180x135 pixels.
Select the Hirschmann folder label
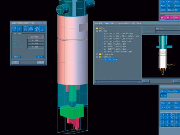tap(107, 54)
